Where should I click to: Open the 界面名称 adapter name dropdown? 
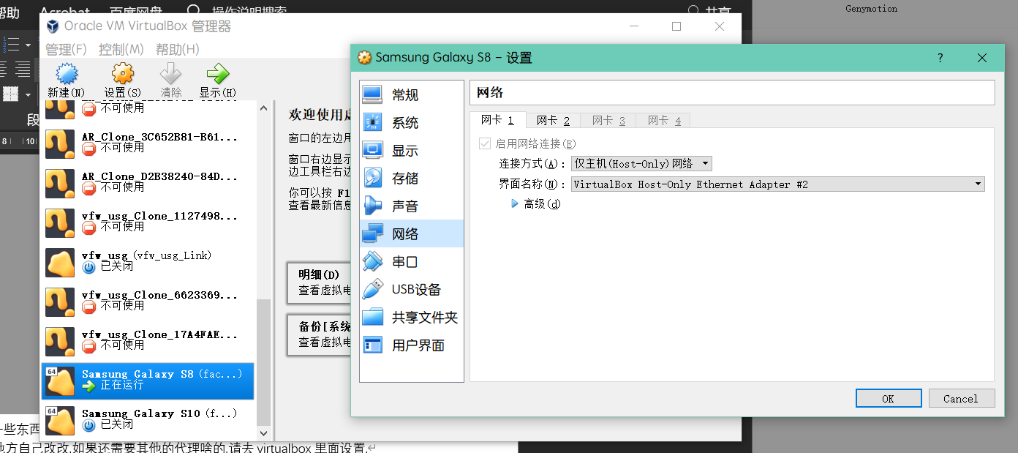(777, 184)
